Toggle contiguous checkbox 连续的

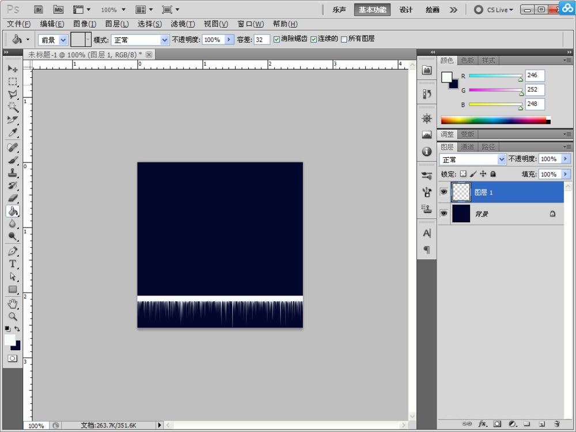(x=313, y=39)
